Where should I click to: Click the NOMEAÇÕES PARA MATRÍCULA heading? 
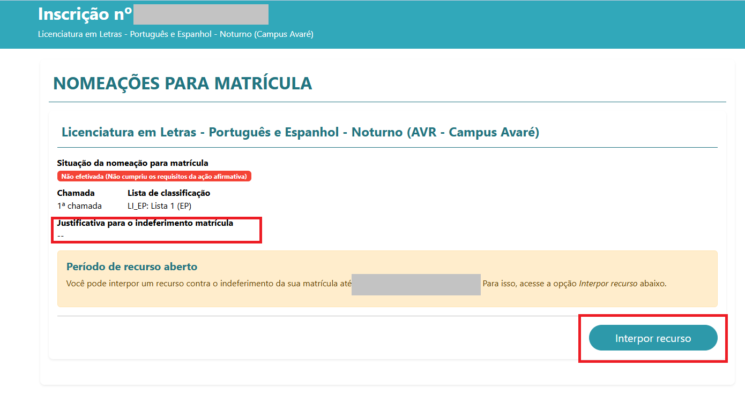tap(182, 83)
